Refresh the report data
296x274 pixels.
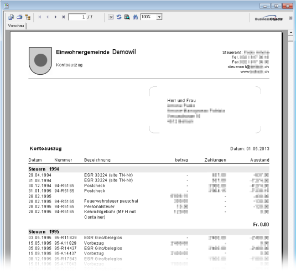pyautogui.click(x=119, y=17)
